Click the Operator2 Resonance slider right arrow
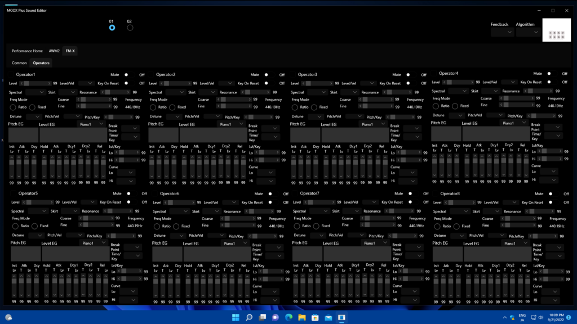Viewport: 577px width, 324px height. (x=269, y=92)
